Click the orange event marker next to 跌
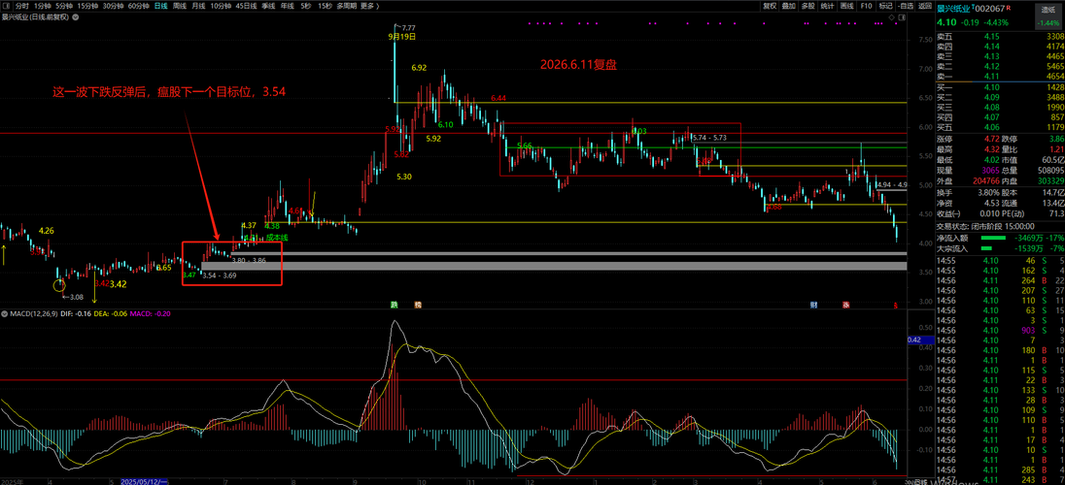1065x485 pixels. pyautogui.click(x=418, y=306)
